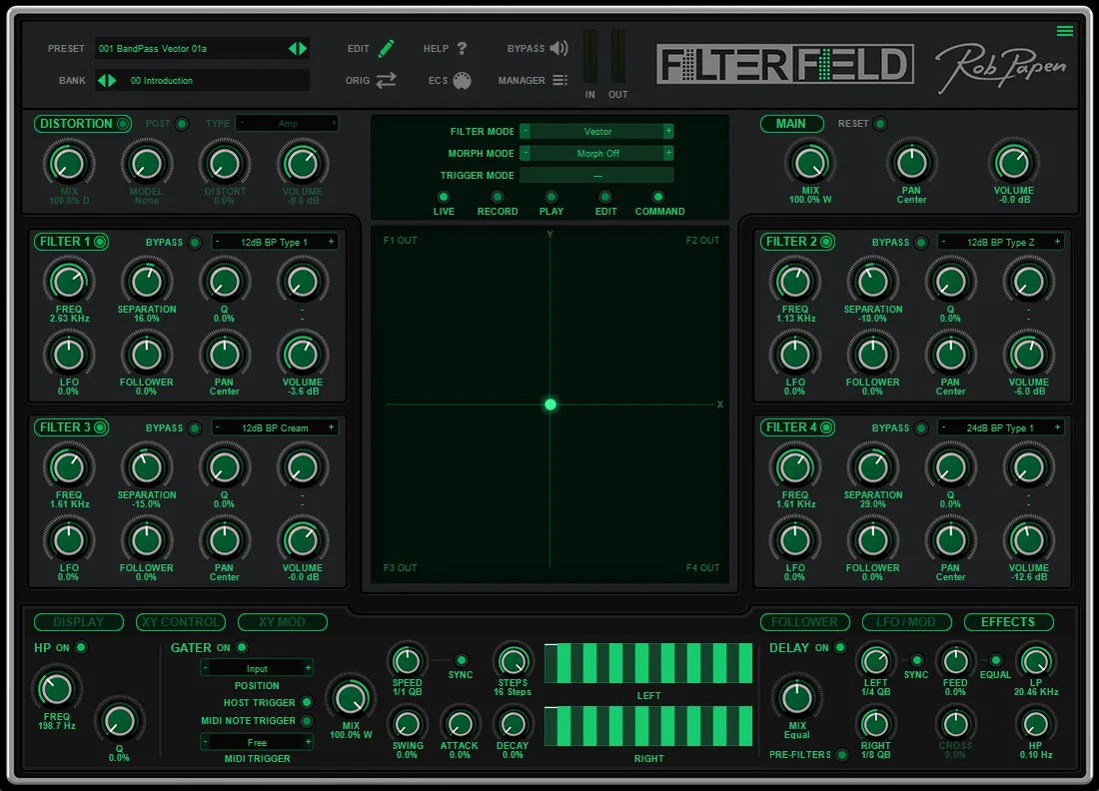Image resolution: width=1099 pixels, height=791 pixels.
Task: Select the EDIT mode button under Trigger Mode
Action: [x=604, y=197]
